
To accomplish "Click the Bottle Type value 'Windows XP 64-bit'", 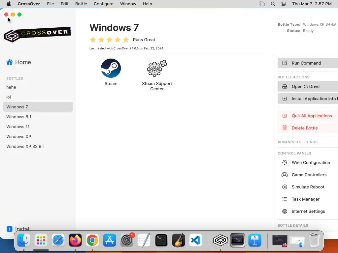I will (320, 24).
